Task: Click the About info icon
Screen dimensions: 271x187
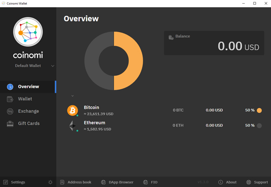Action: tap(220, 182)
